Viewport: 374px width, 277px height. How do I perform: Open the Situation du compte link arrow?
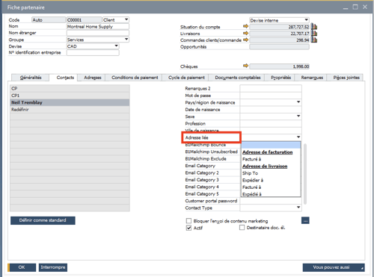point(245,26)
